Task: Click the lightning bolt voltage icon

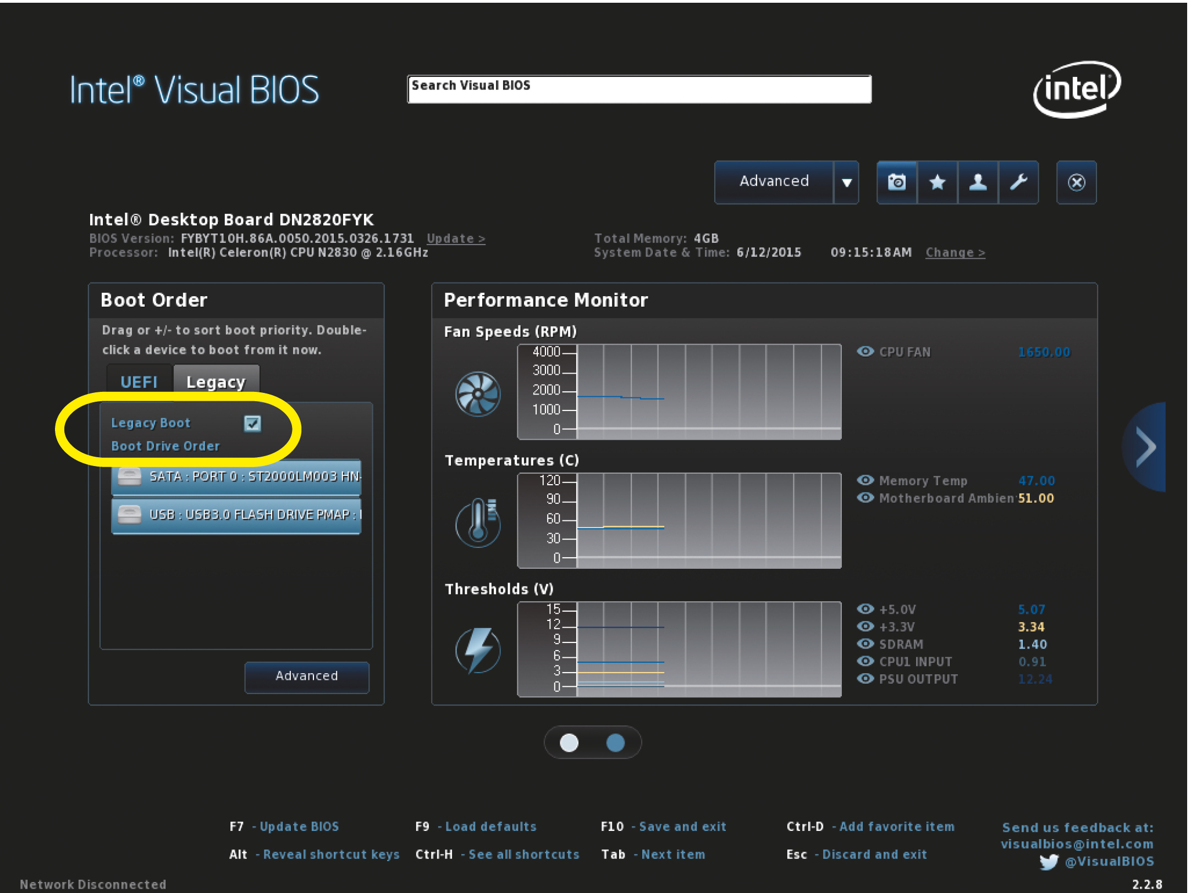Action: point(478,651)
